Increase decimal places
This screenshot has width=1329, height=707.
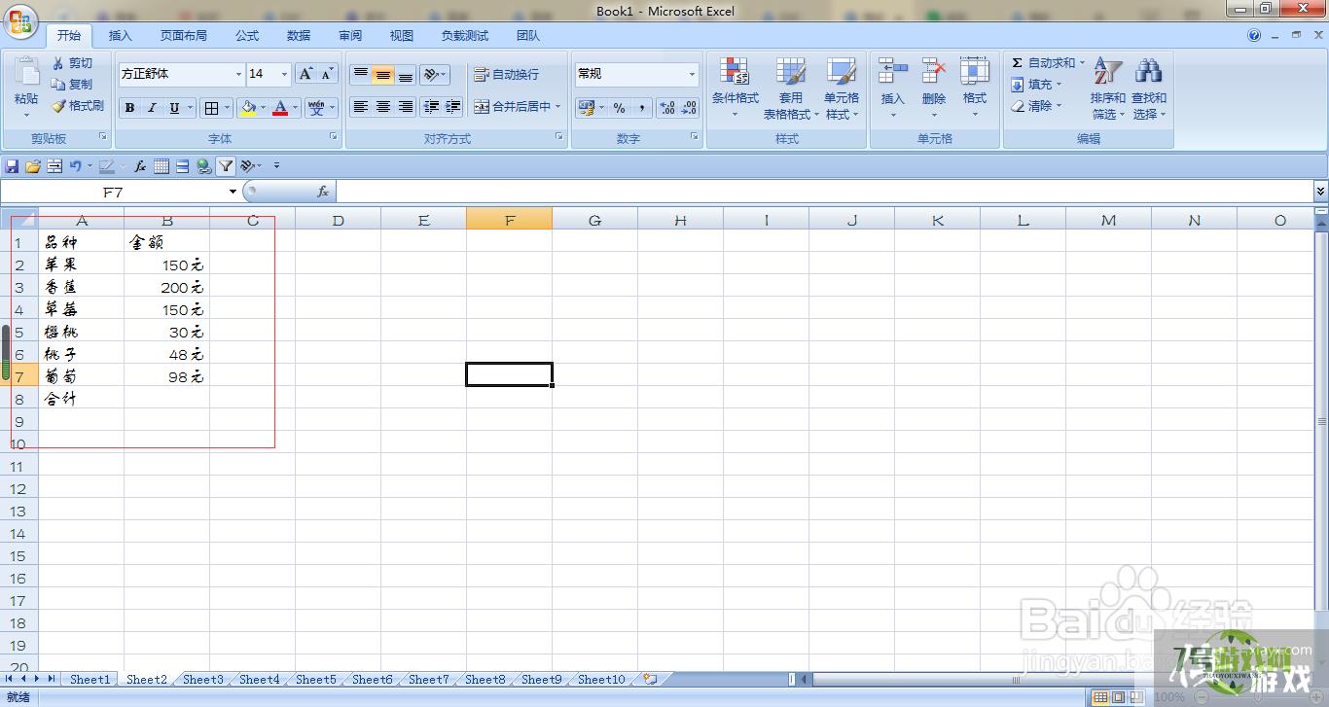667,108
